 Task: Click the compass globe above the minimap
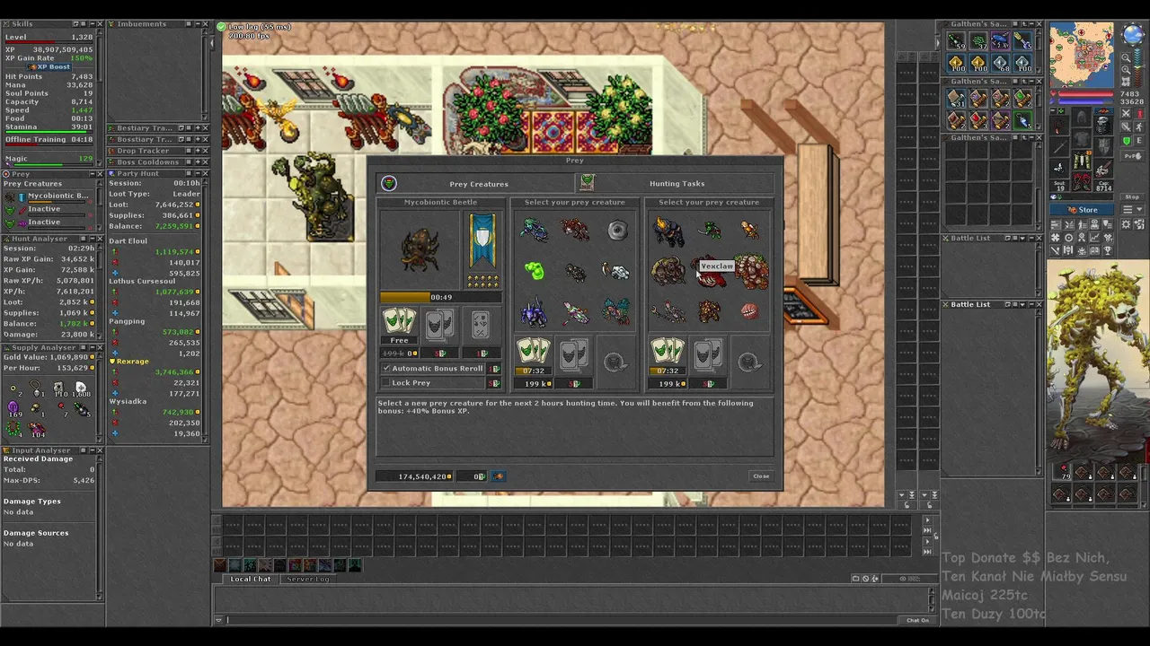(1132, 36)
